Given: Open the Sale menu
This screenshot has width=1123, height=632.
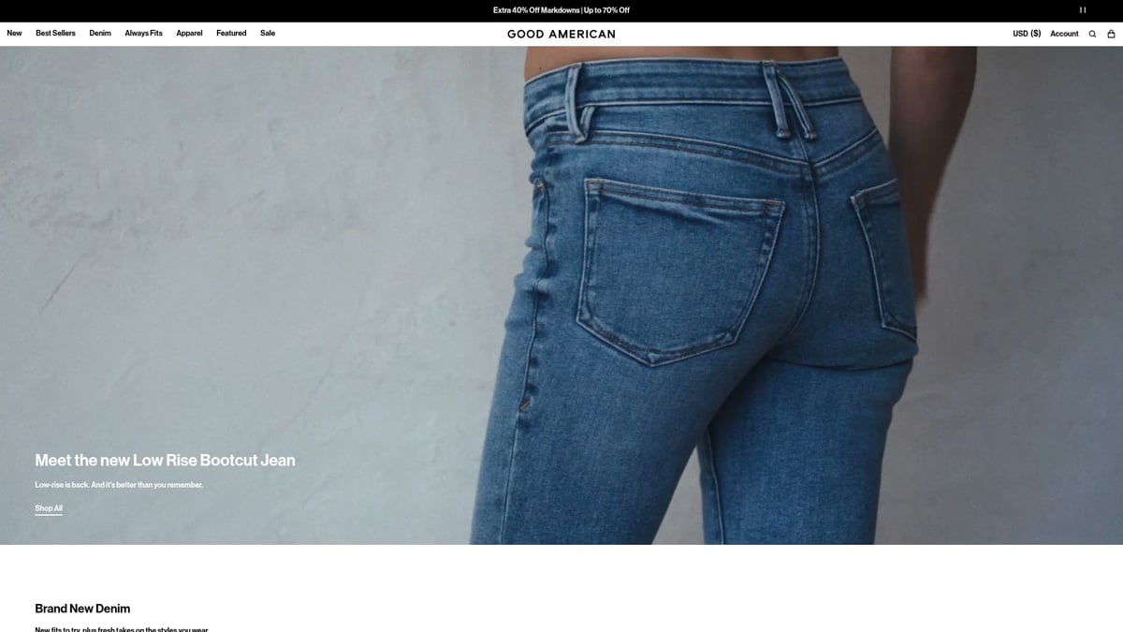Looking at the screenshot, I should pyautogui.click(x=268, y=34).
